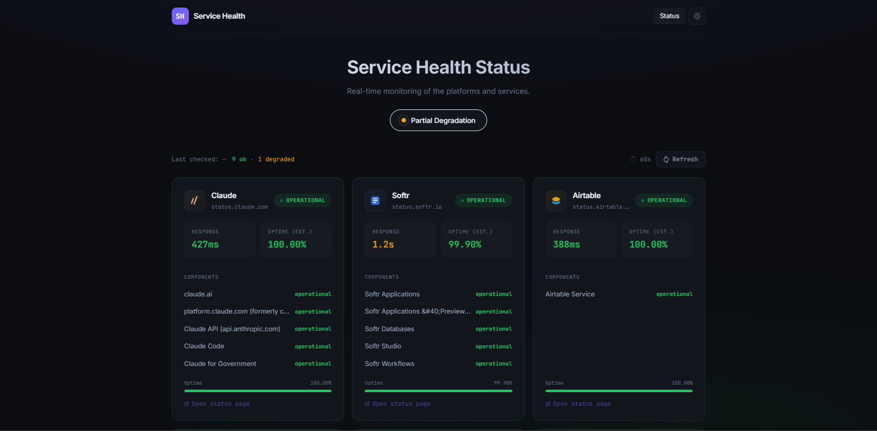Click the Service Health Status heading
The height and width of the screenshot is (431, 877).
438,68
